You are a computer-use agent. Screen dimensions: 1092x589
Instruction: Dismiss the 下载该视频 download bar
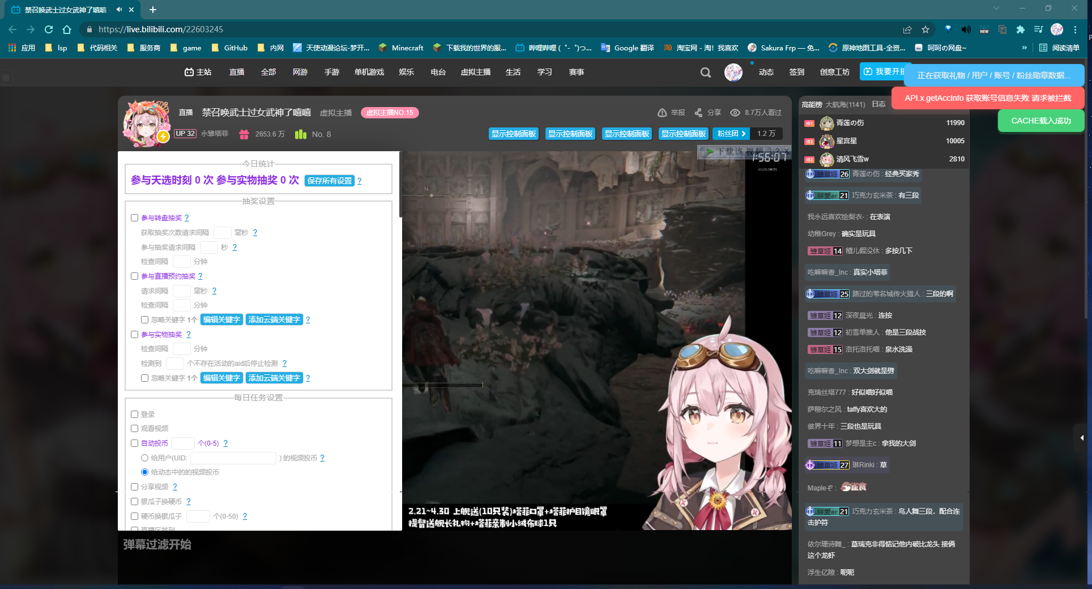(x=786, y=151)
